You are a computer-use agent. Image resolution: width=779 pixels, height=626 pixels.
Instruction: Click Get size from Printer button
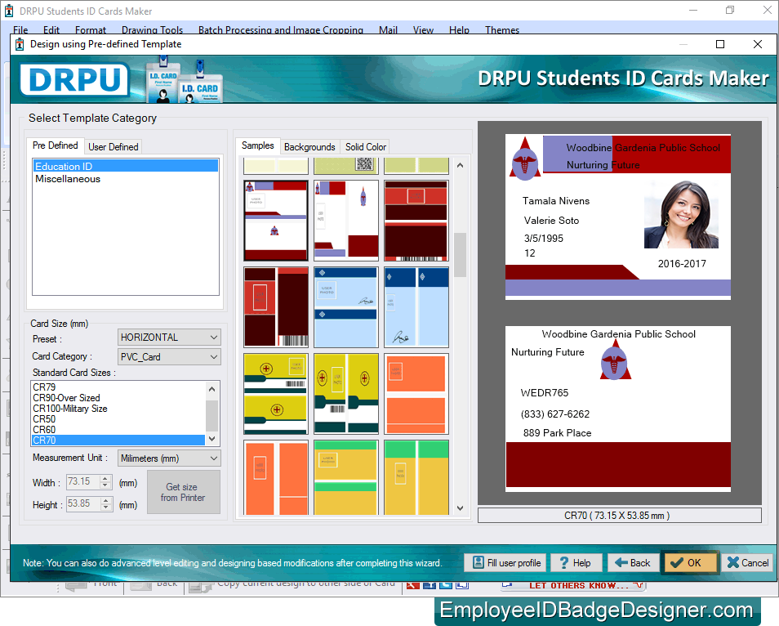click(184, 492)
